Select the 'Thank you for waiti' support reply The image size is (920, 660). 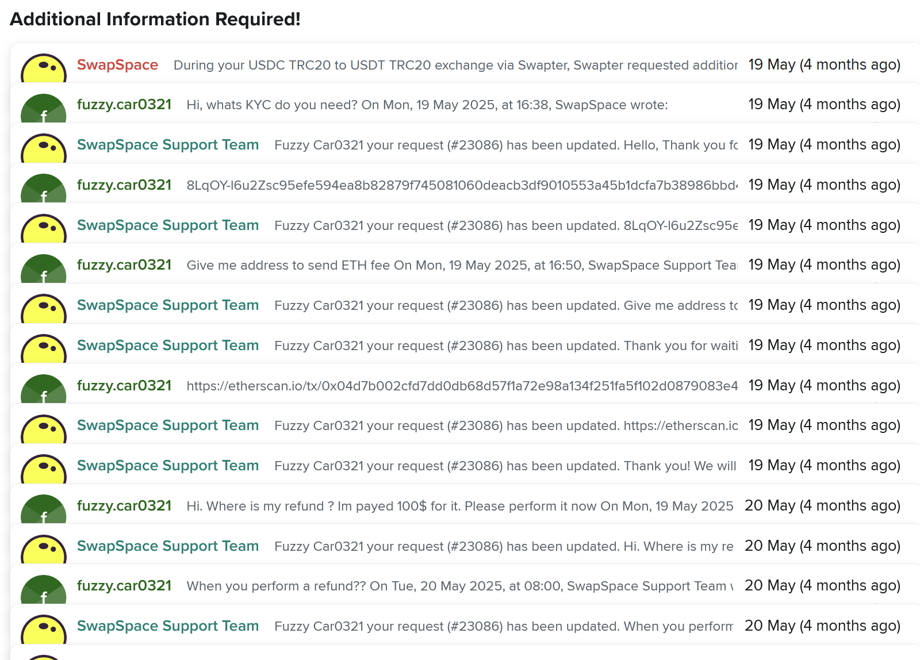pos(506,346)
